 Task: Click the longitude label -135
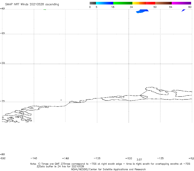click(97, 158)
